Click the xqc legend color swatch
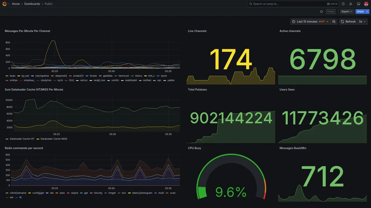The width and height of the screenshot is (371, 208). tap(155, 80)
